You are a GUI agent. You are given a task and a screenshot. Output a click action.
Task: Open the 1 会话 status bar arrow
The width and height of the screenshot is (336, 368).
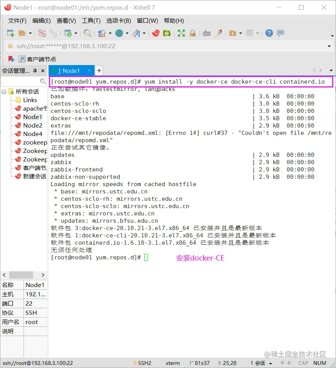[x=271, y=363]
